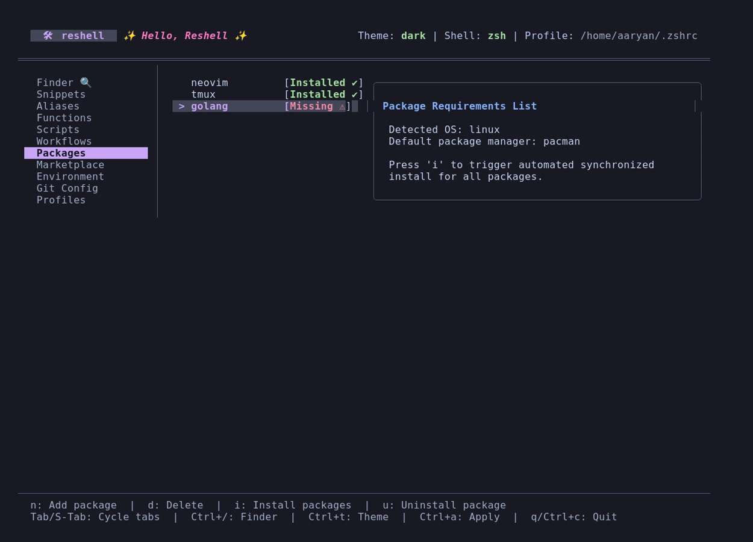Viewport: 753px width, 542px height.
Task: Open the Workflows tab
Action: point(64,142)
